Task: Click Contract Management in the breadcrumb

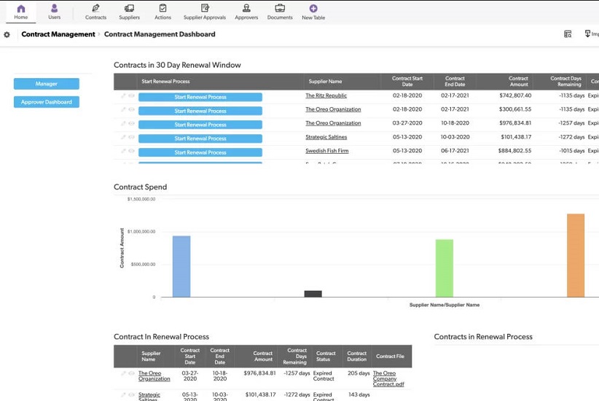Action: pyautogui.click(x=58, y=34)
